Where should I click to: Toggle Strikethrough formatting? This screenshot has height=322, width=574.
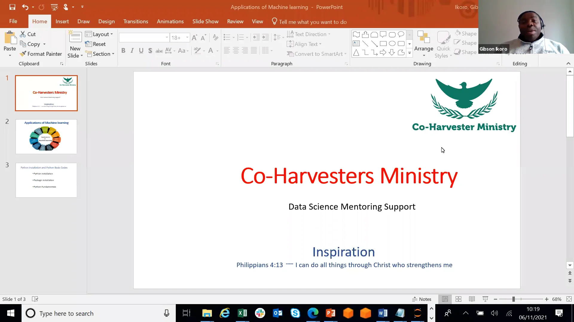(159, 51)
